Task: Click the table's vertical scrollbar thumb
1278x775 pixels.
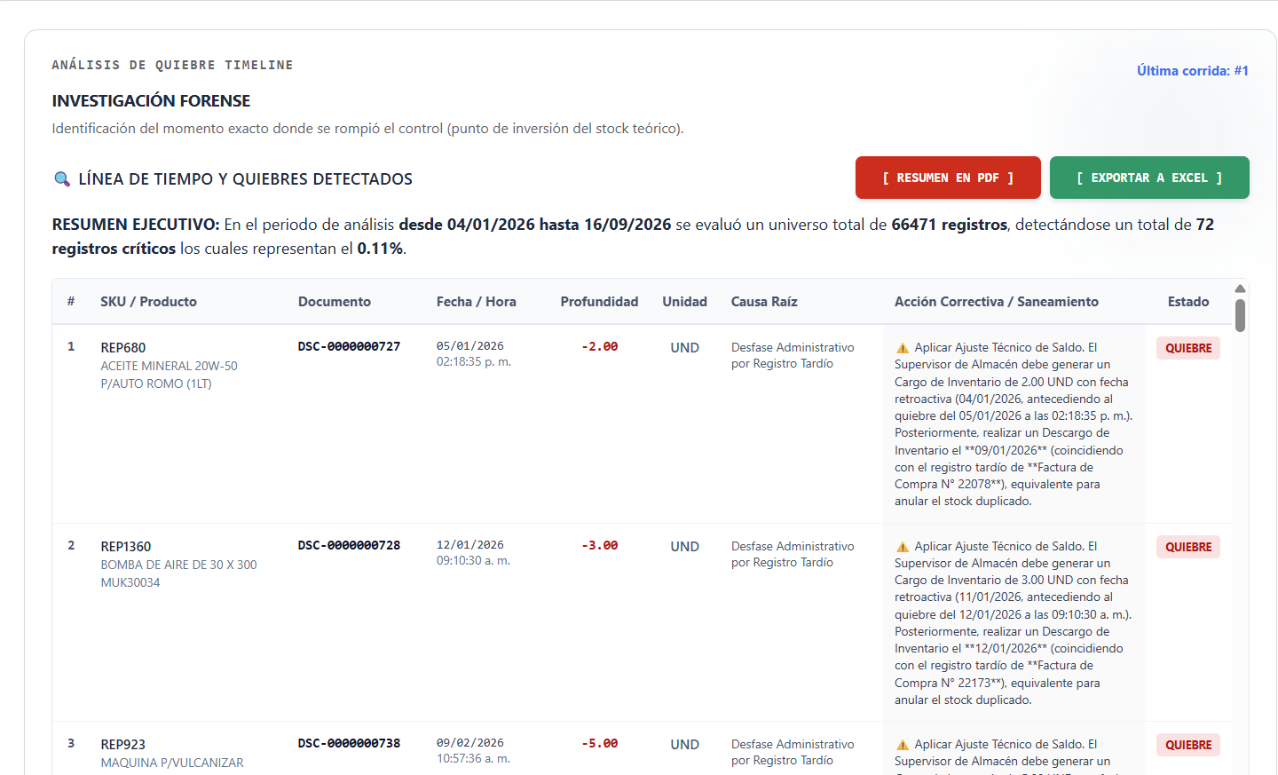Action: tap(1241, 315)
